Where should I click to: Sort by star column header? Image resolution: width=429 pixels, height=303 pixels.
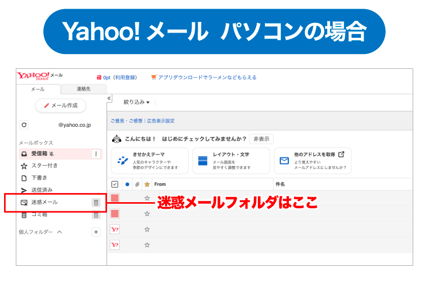point(147,184)
